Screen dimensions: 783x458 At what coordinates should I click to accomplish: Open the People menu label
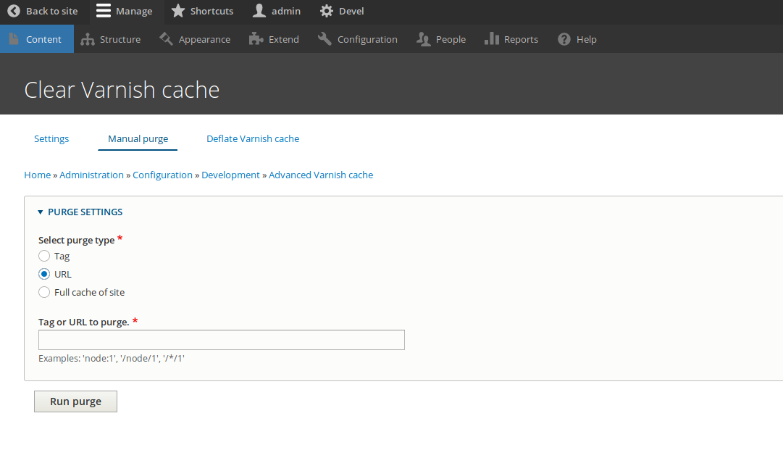point(451,39)
